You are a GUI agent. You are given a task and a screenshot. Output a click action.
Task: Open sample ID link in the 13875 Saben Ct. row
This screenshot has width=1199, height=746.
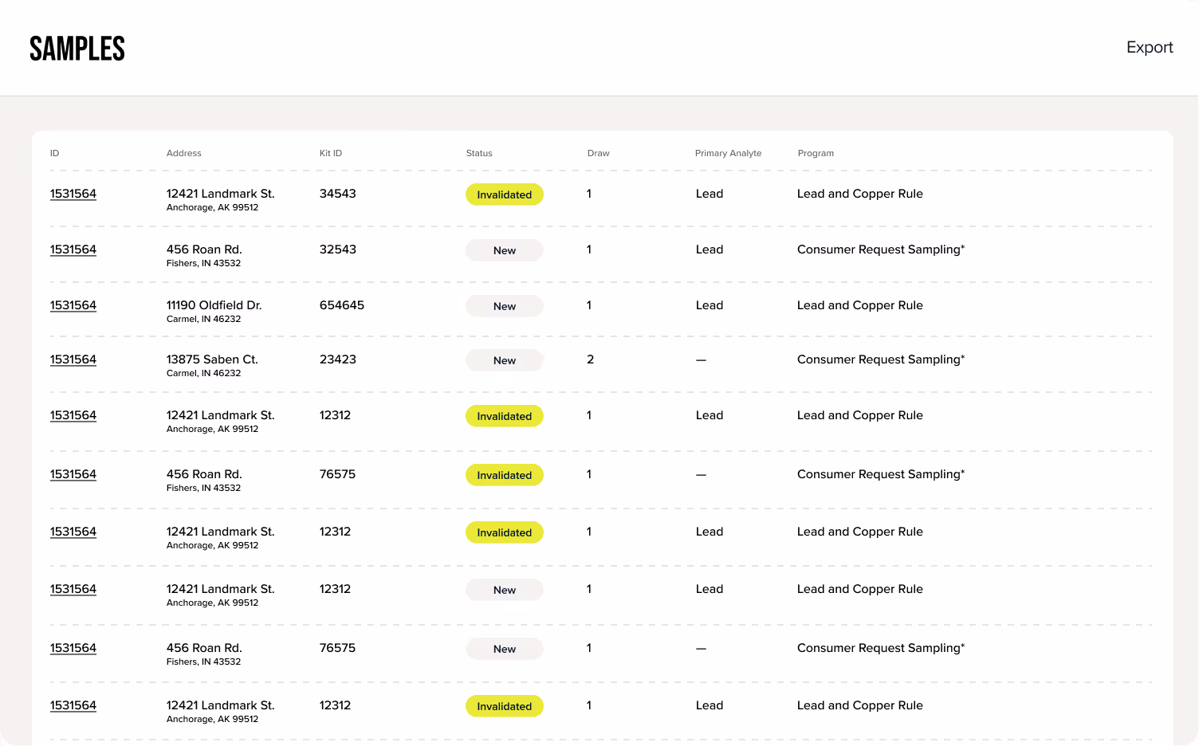tap(73, 359)
